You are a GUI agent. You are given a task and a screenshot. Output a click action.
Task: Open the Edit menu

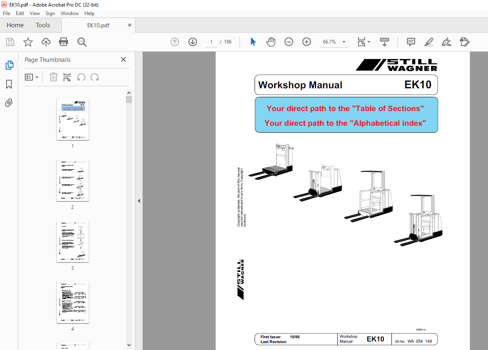point(20,13)
